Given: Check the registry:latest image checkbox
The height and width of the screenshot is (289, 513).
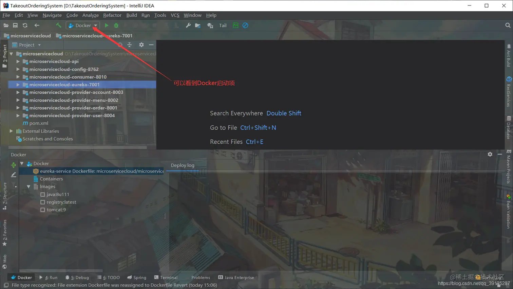Looking at the screenshot, I should click(42, 202).
